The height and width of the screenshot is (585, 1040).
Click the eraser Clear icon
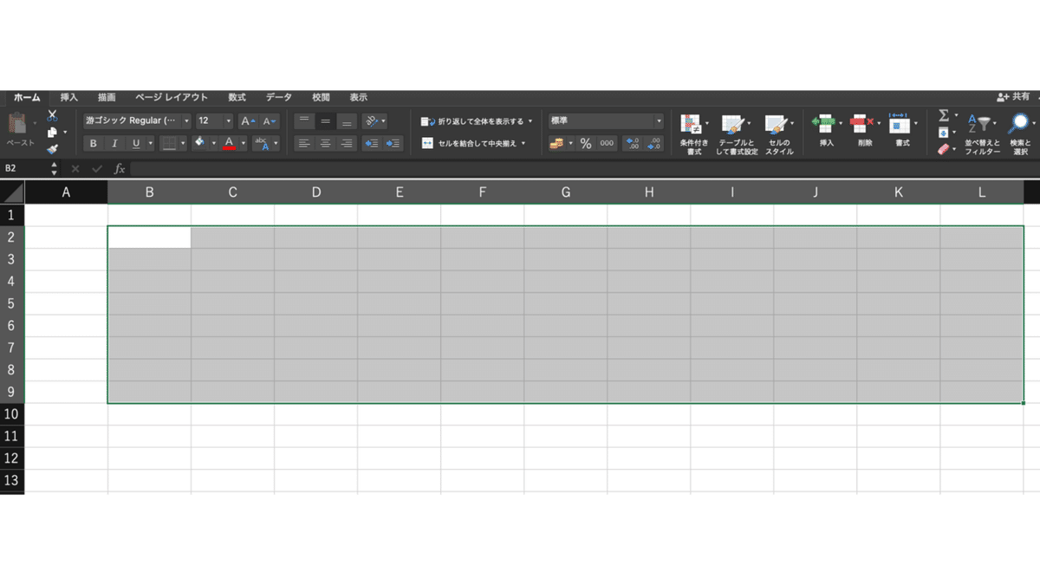coord(944,149)
